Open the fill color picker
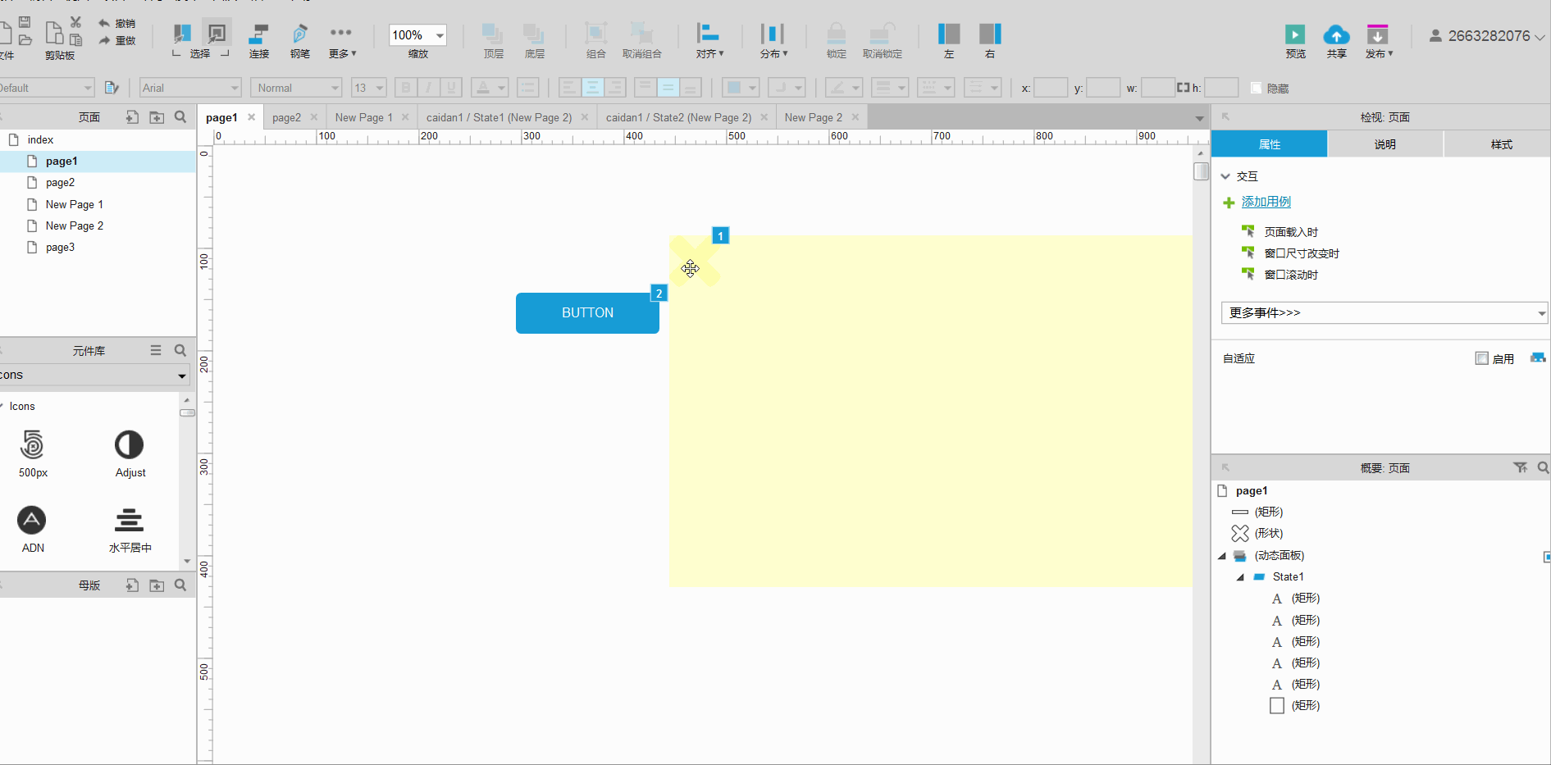Viewport: 1551px width, 765px height. coord(741,88)
